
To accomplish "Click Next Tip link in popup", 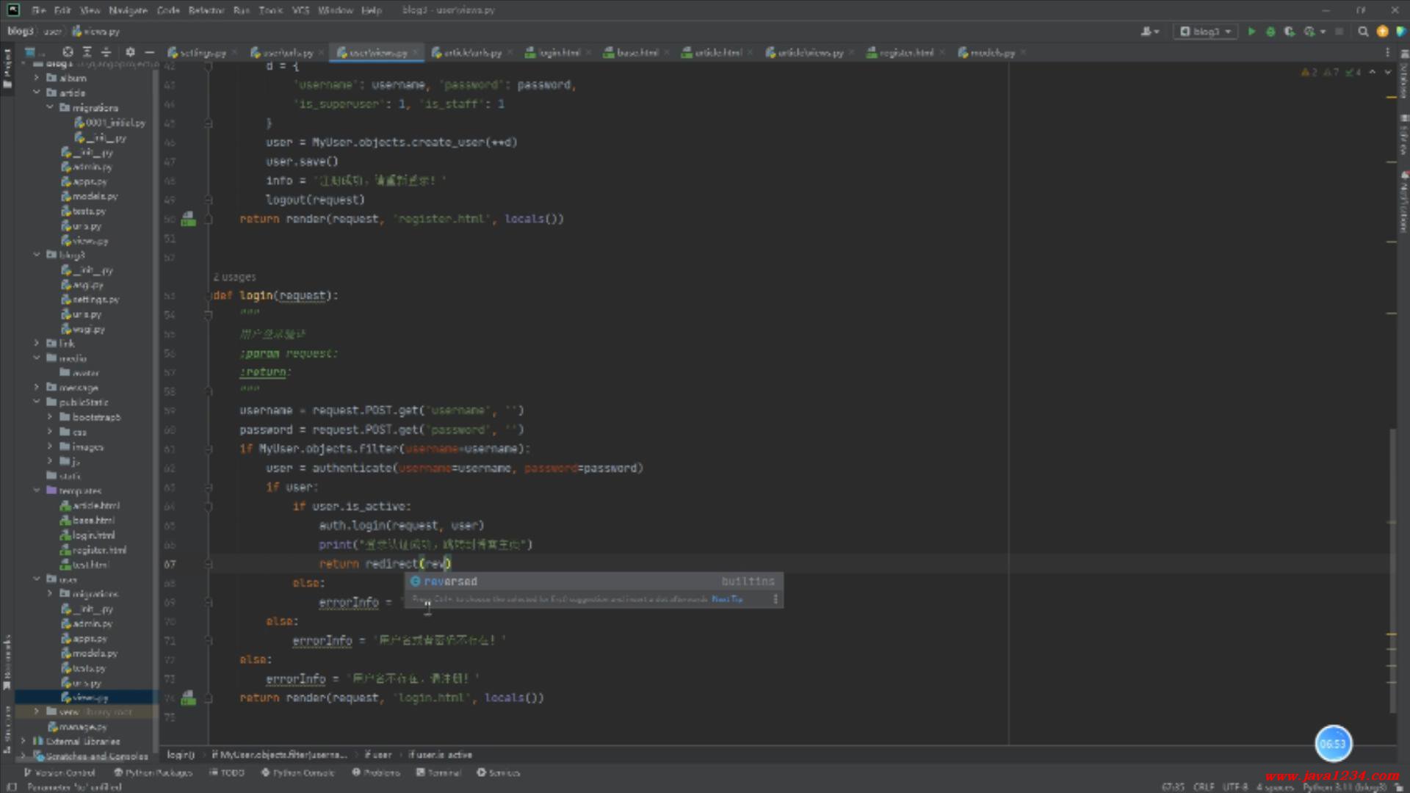I will pyautogui.click(x=727, y=599).
